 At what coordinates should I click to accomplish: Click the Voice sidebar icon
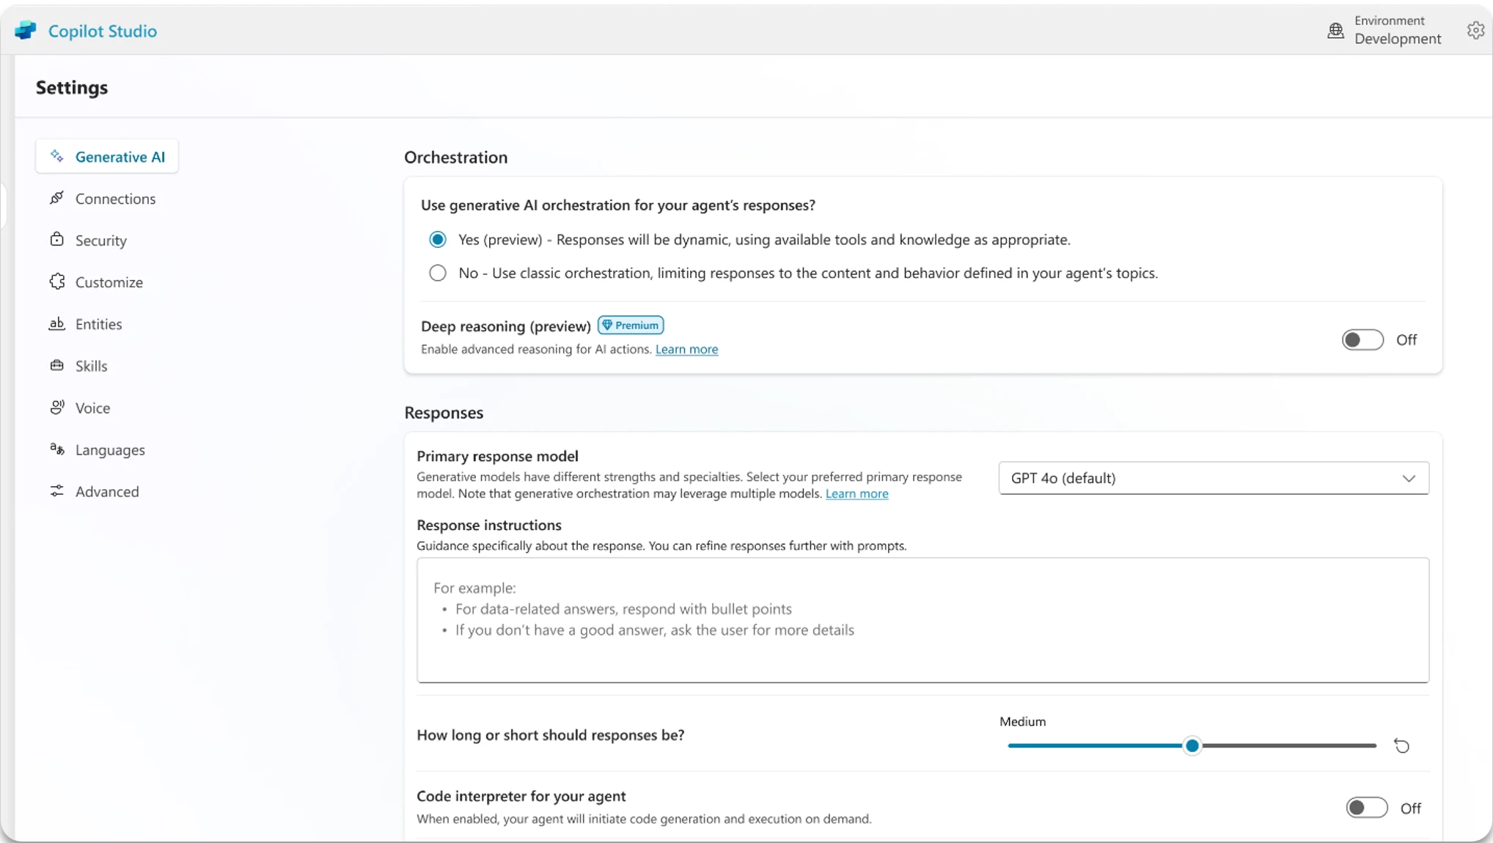pyautogui.click(x=57, y=408)
